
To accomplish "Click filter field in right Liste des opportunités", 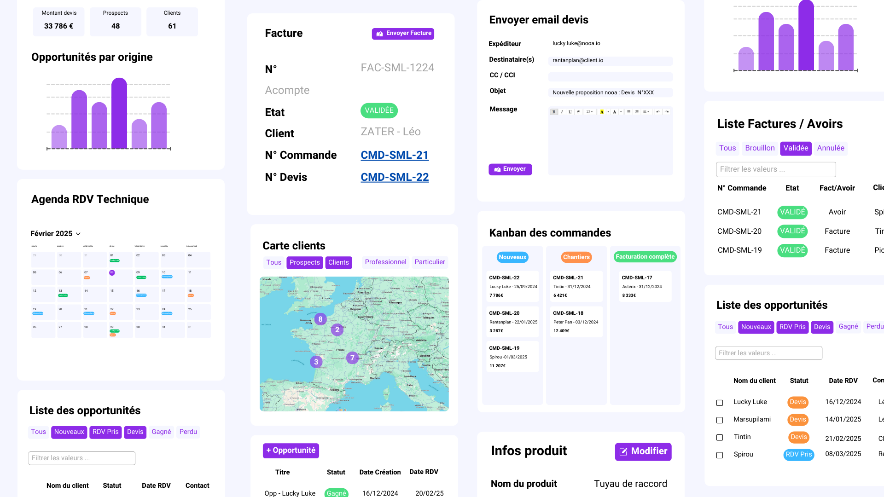I will coord(768,353).
